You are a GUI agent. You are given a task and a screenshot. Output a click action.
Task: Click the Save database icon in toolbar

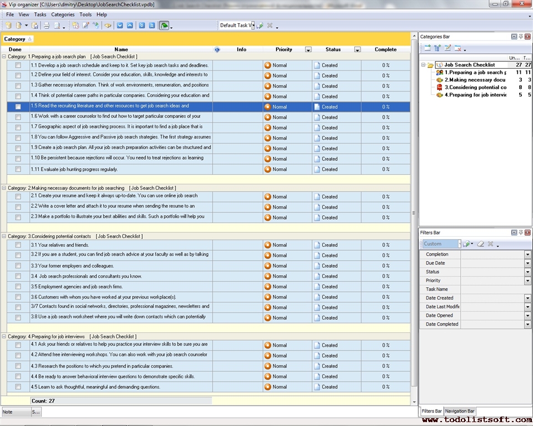coord(35,26)
